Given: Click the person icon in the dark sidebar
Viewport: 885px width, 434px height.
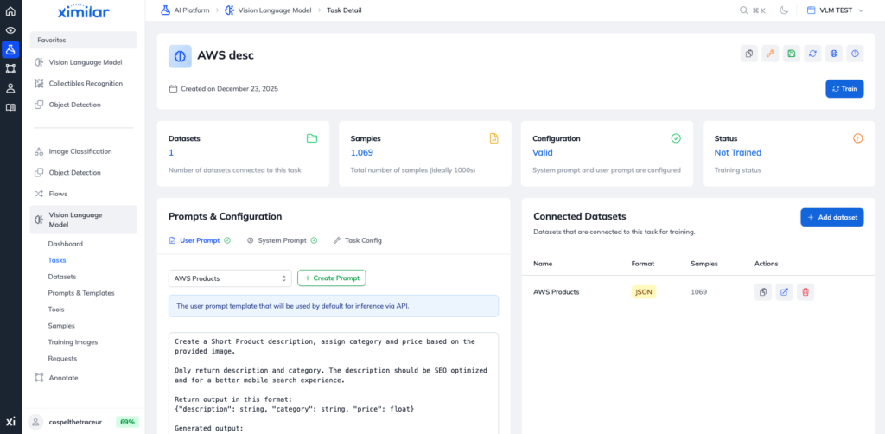Looking at the screenshot, I should 10,88.
